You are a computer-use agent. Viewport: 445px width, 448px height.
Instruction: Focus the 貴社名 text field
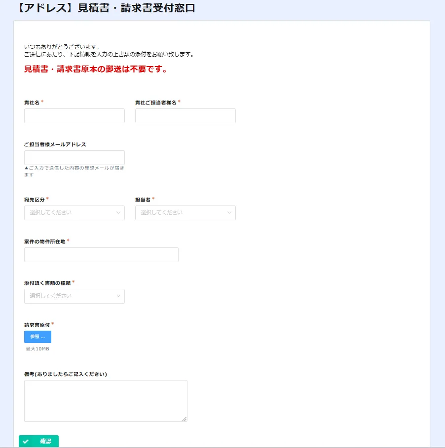(x=74, y=116)
